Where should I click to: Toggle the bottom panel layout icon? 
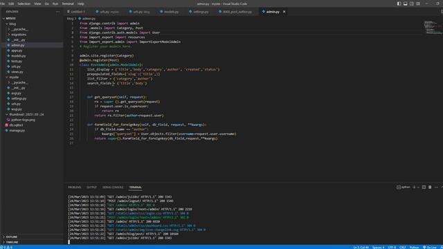tap(406, 3)
